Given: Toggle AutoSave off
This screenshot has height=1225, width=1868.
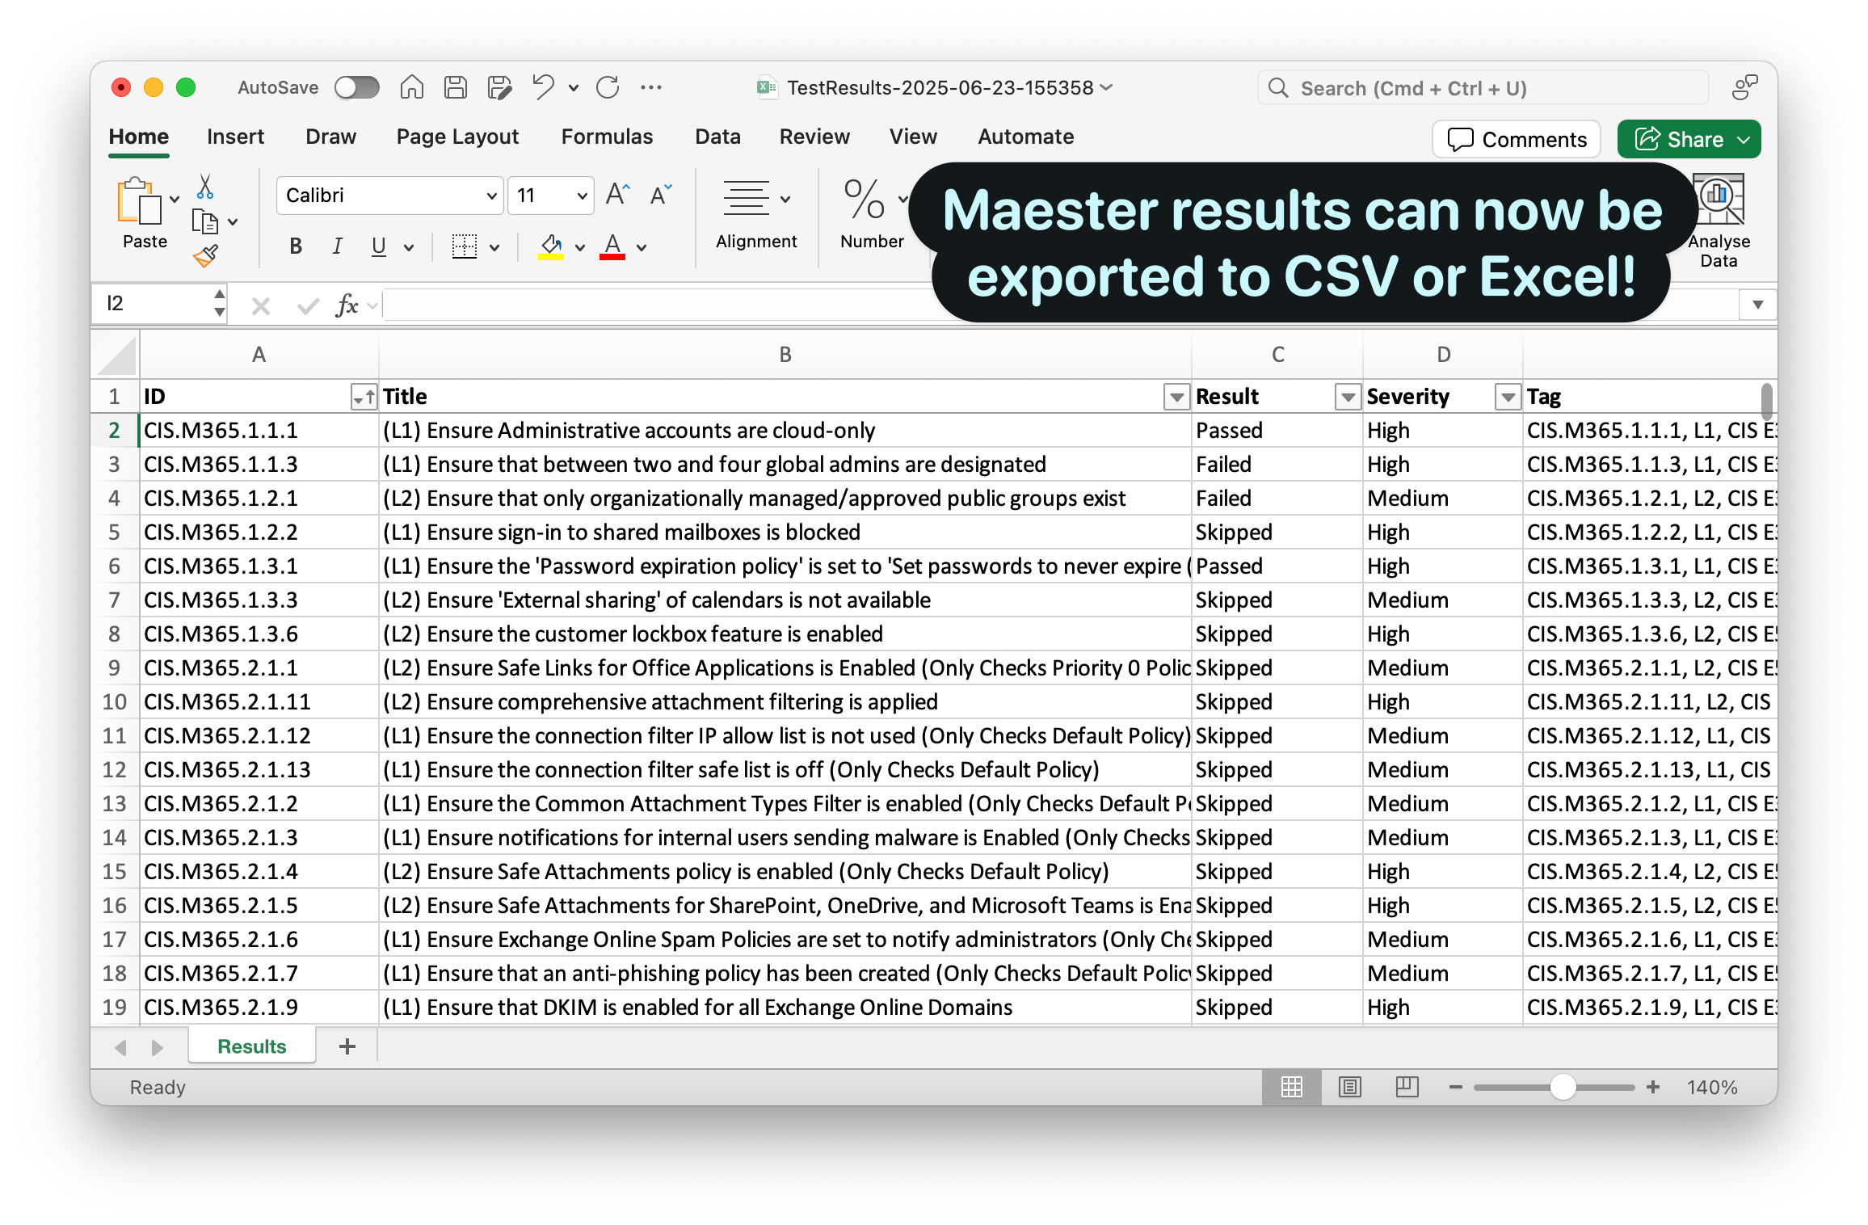Looking at the screenshot, I should (356, 87).
